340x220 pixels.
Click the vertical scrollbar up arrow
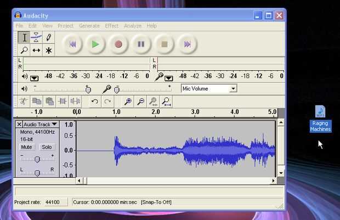281,122
